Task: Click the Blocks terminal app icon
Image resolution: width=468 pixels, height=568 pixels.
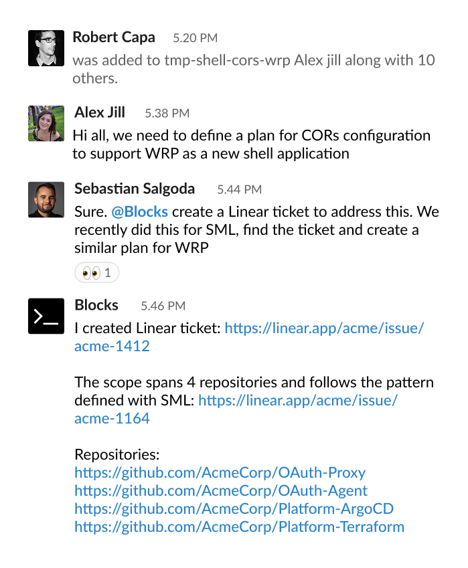Action: pos(46,316)
